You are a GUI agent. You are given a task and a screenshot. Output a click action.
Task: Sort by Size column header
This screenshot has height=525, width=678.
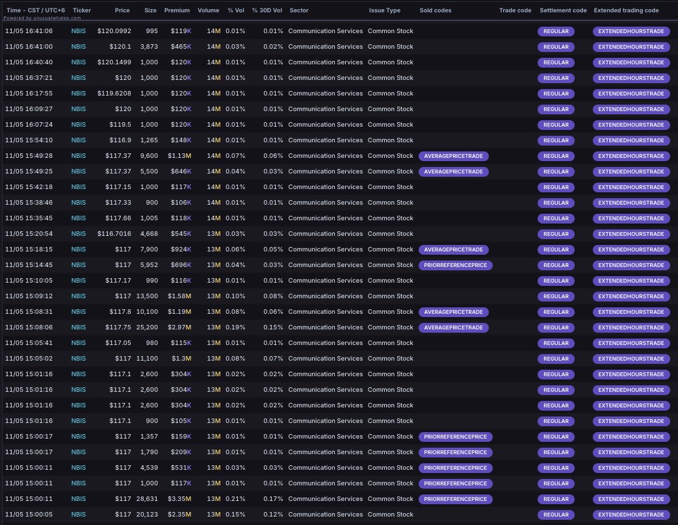[x=150, y=10]
